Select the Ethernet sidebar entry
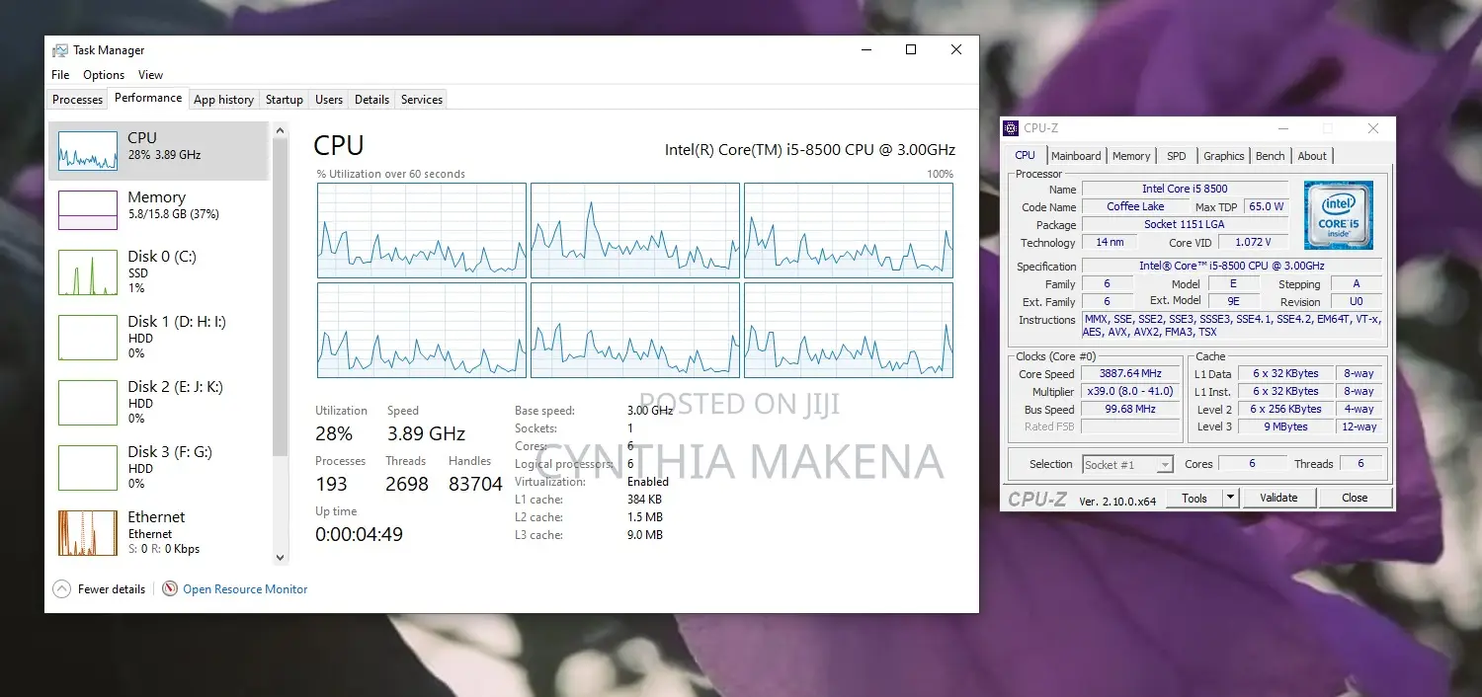 pos(158,532)
